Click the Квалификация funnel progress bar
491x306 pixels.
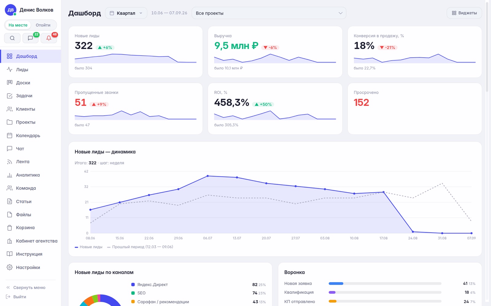point(385,292)
